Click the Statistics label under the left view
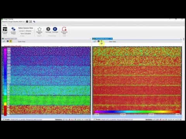Image resolution: width=186 pixels, height=139 pixels. coord(59,120)
